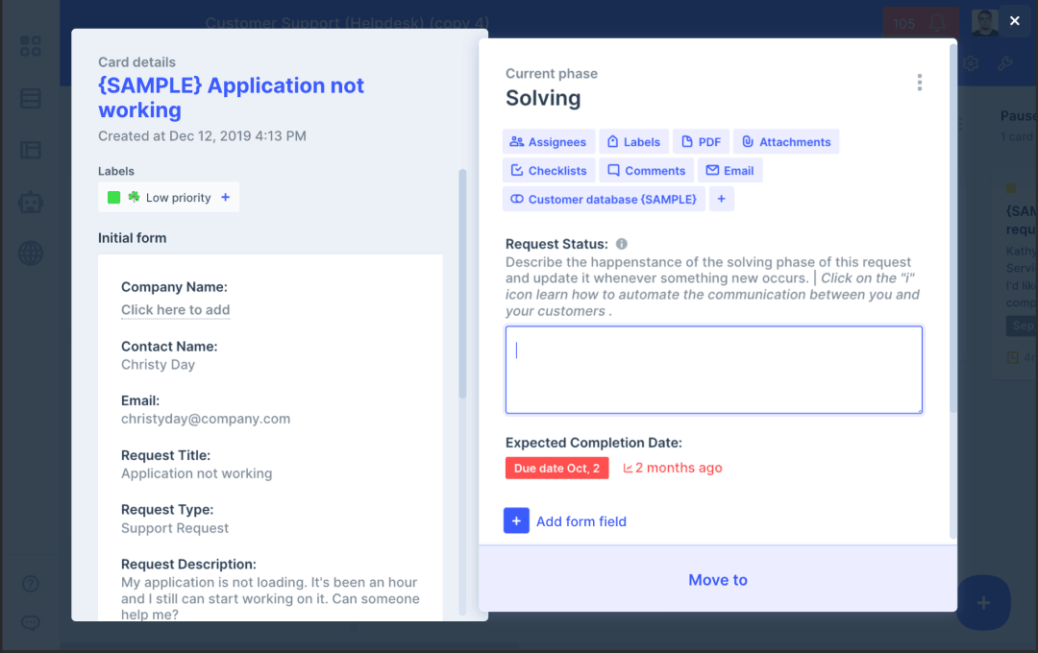Open Customer database {SAMPLE} connection
The height and width of the screenshot is (653, 1038).
(x=604, y=200)
